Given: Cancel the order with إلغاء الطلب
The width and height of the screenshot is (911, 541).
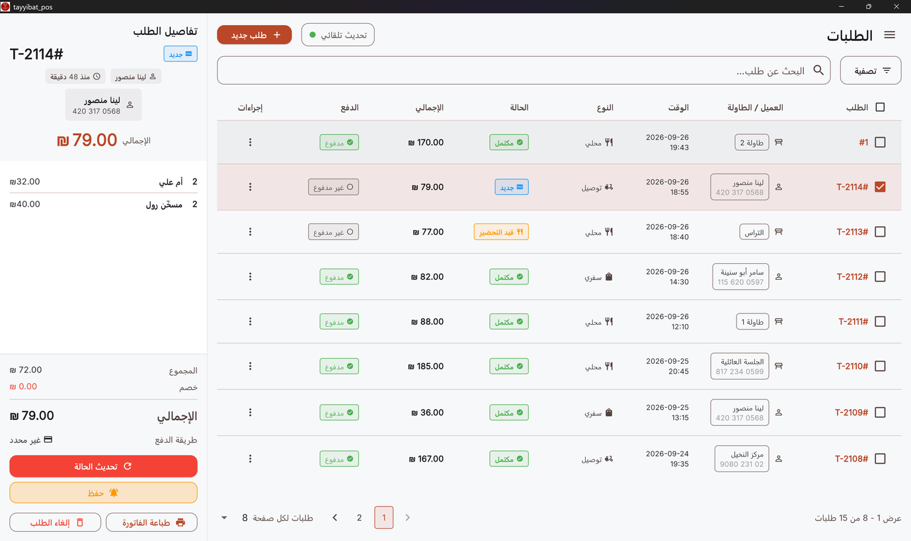Looking at the screenshot, I should tap(56, 522).
